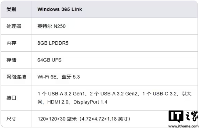The height and width of the screenshot is (128, 199).
Task: Click the USB-A 3.2 Gen1 text
Action: pos(66,94)
